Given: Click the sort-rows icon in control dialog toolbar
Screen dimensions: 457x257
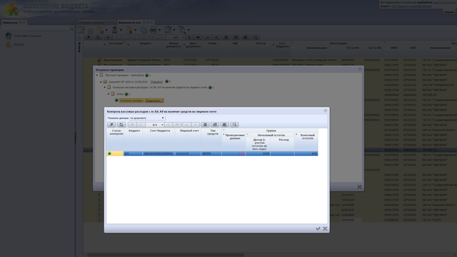Looking at the screenshot, I should [215, 125].
